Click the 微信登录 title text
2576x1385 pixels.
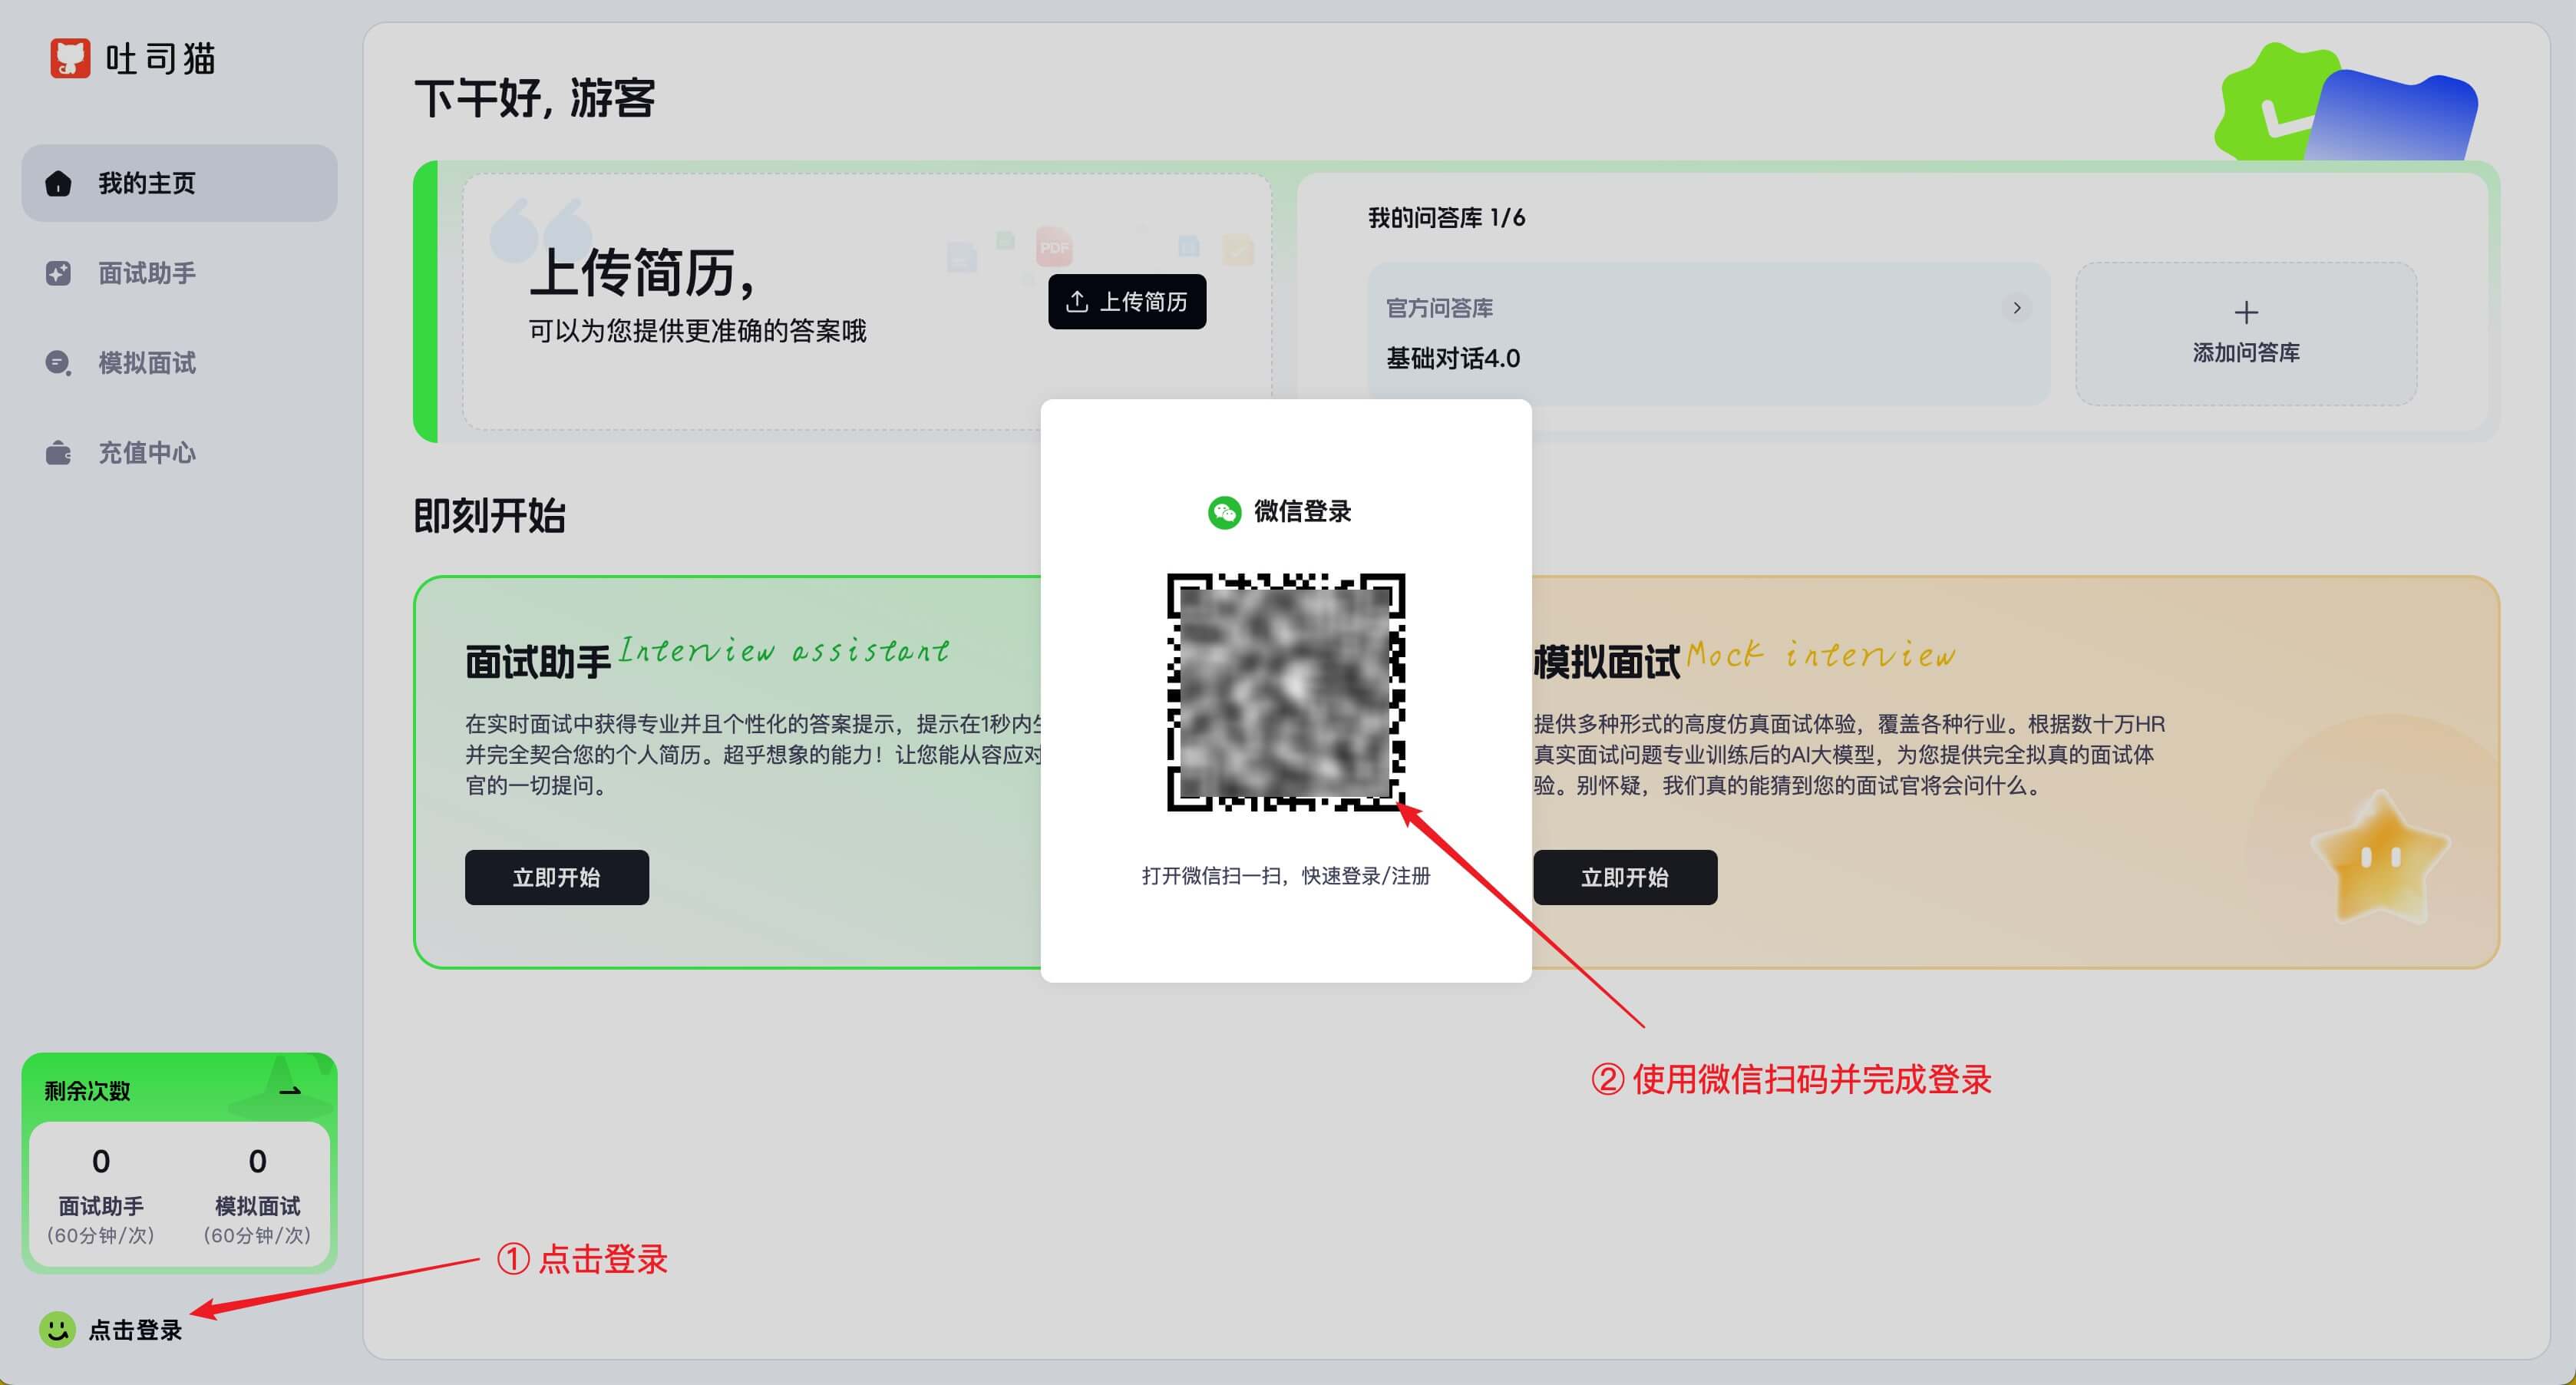(1302, 511)
